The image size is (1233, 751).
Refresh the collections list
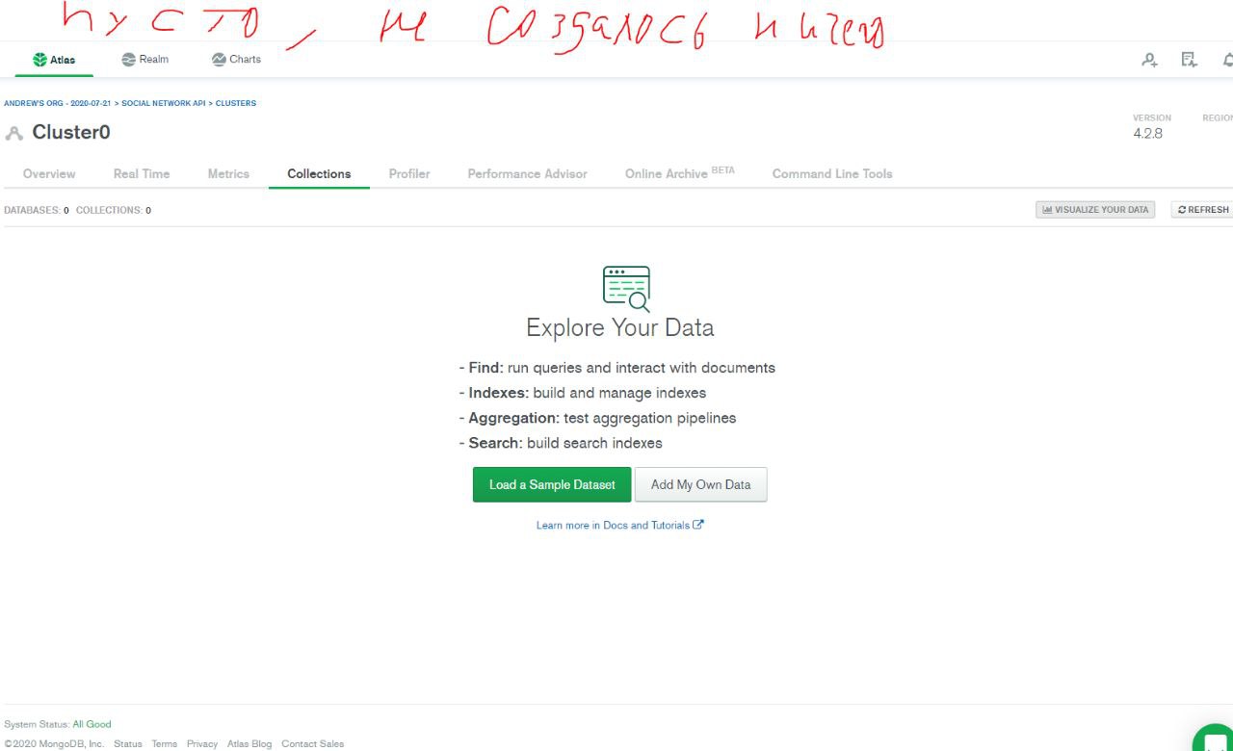(x=1203, y=209)
